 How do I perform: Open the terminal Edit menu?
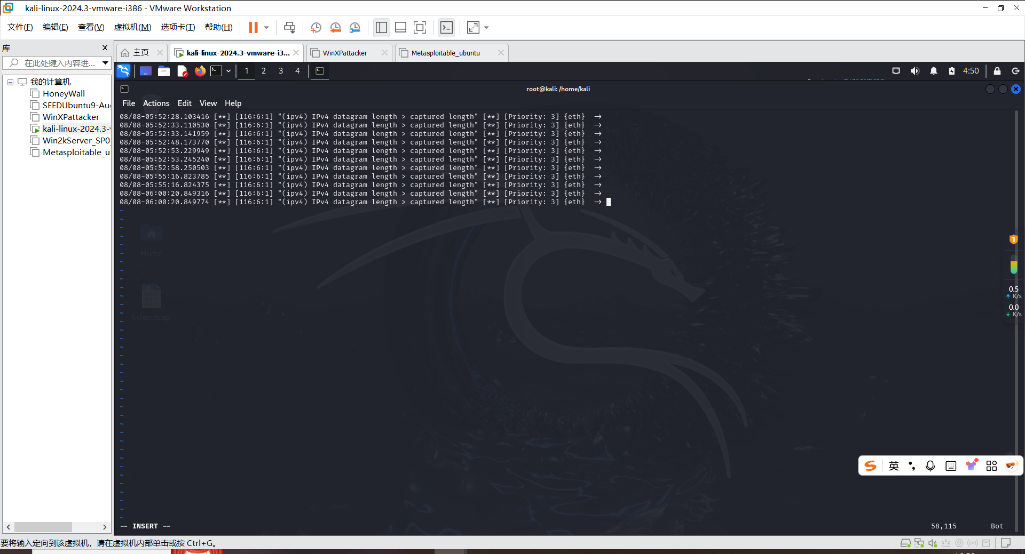[x=185, y=103]
